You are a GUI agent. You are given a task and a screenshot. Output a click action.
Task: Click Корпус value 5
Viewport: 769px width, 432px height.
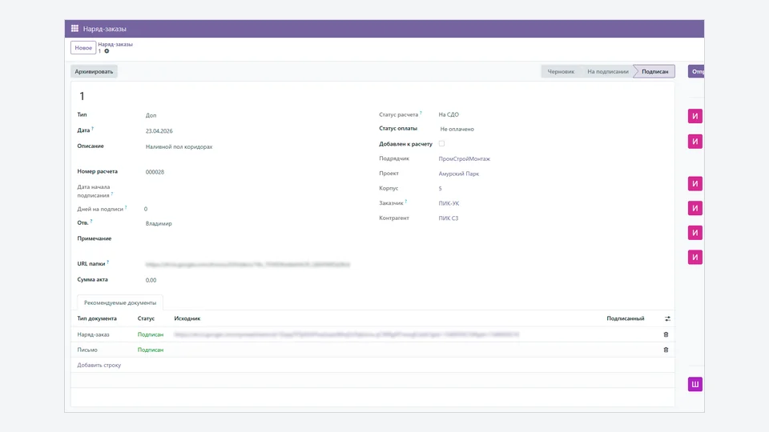point(440,189)
